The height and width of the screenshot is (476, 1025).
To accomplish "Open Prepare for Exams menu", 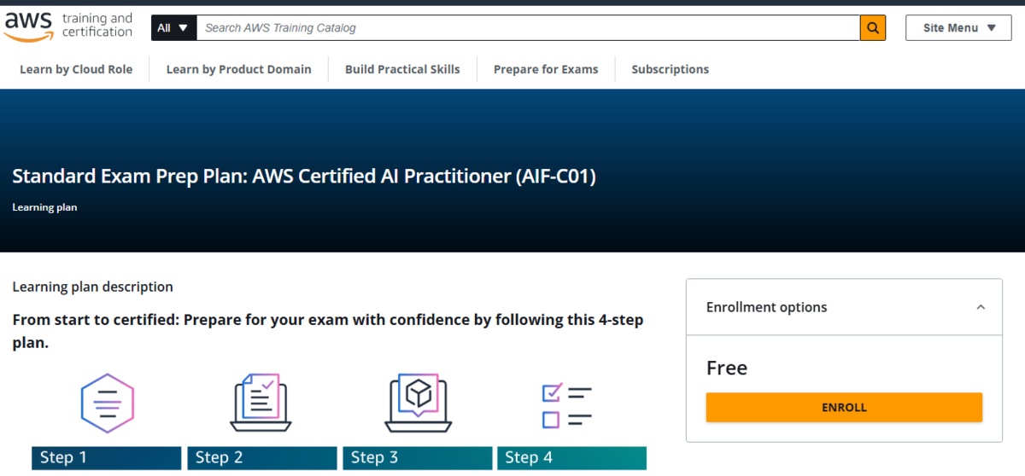I will [546, 69].
